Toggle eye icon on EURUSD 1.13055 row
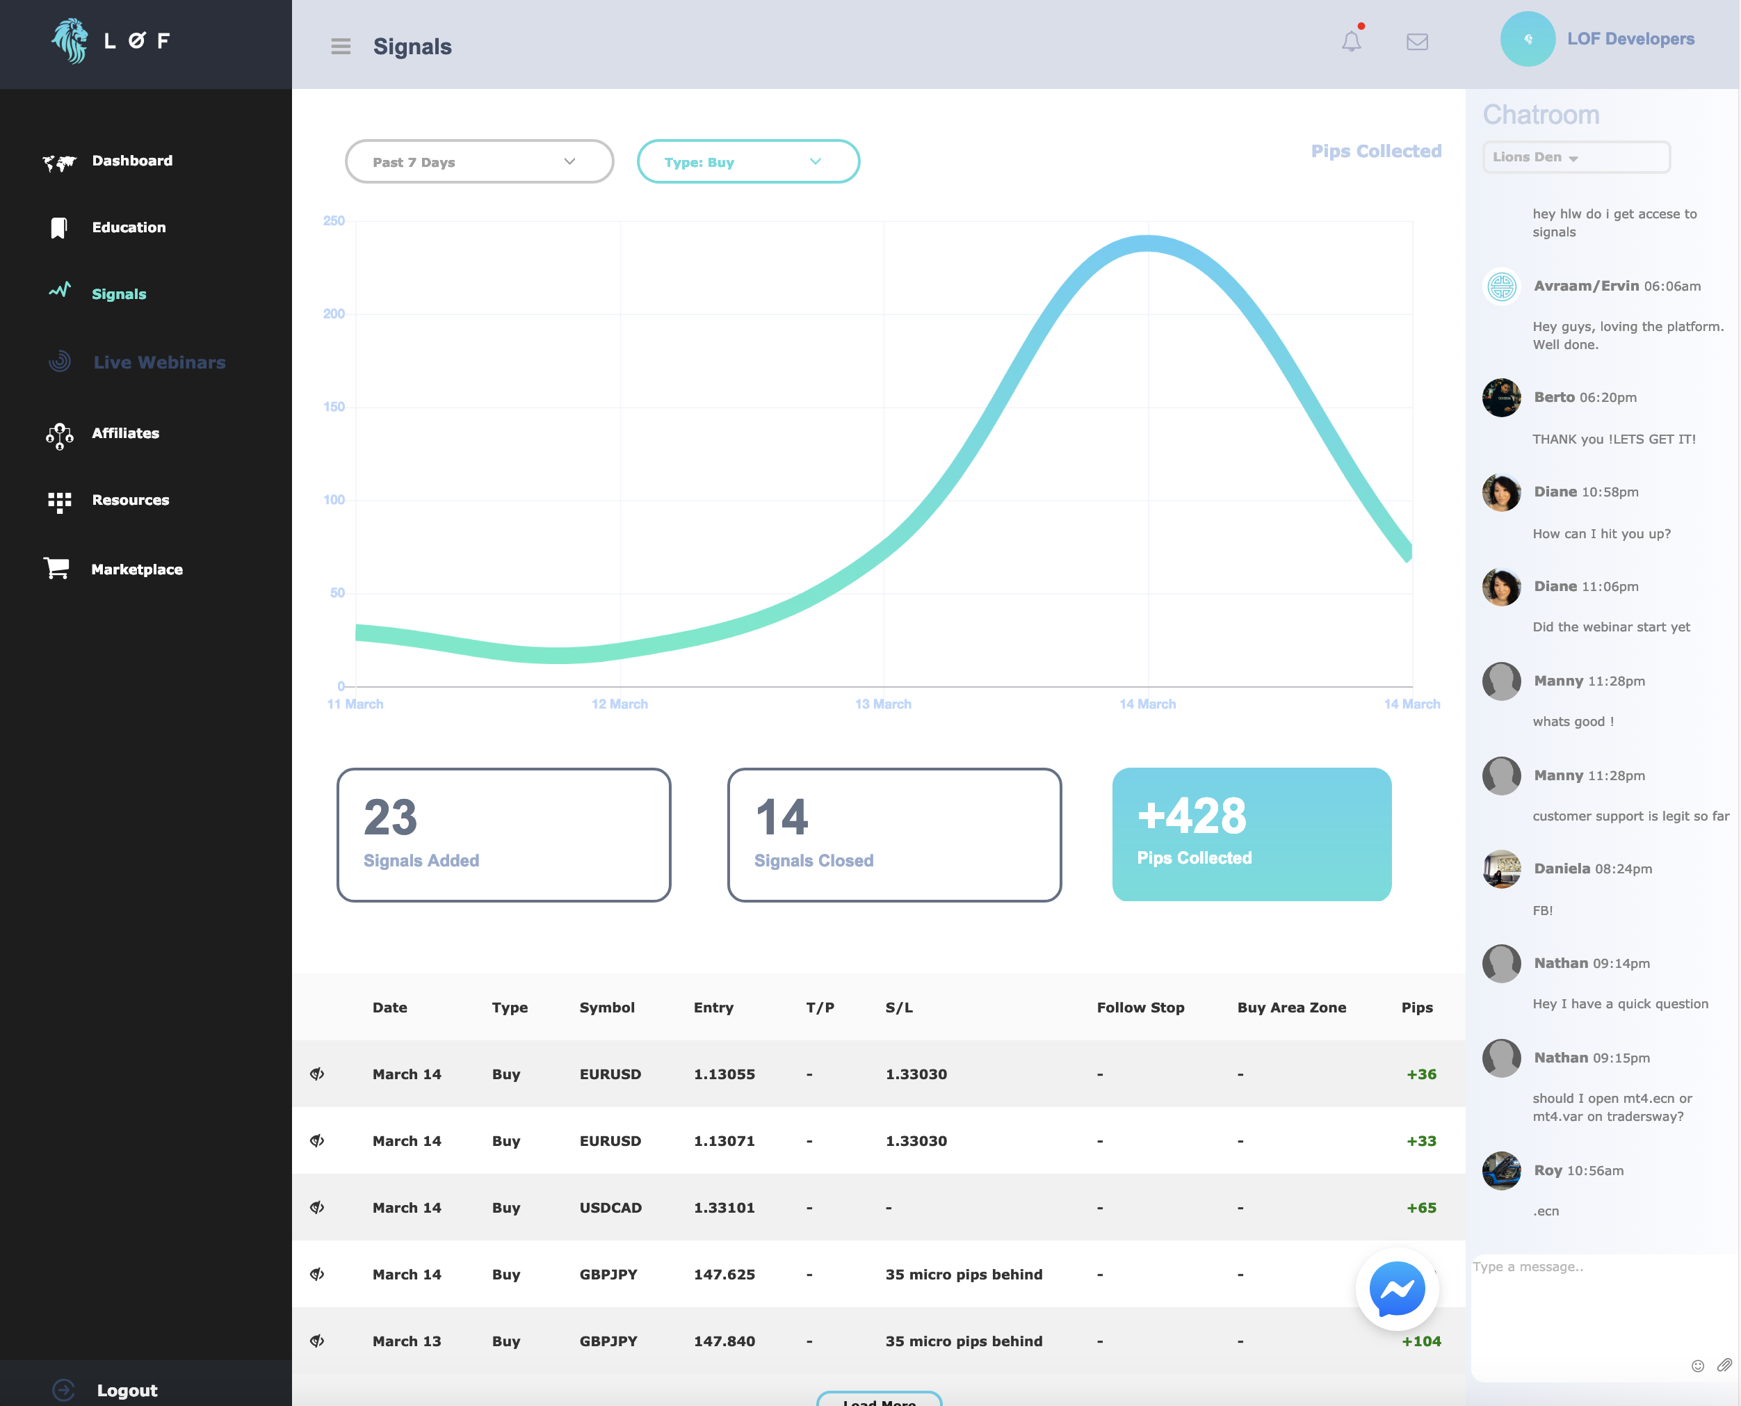The width and height of the screenshot is (1741, 1406). 318,1074
